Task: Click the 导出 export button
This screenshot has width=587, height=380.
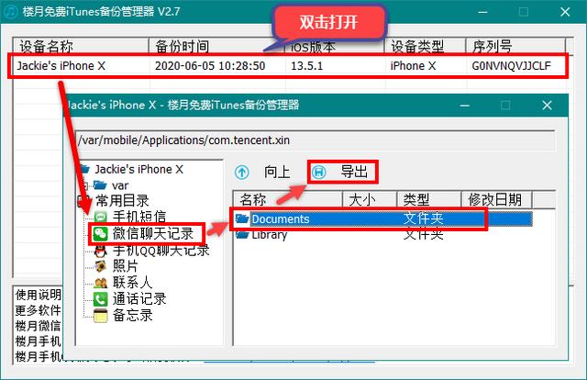Action: tap(342, 173)
